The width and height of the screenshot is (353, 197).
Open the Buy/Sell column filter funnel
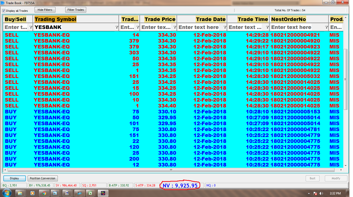click(31, 27)
